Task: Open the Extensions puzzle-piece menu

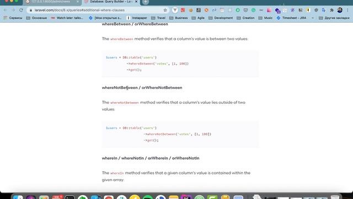Action: [331, 10]
